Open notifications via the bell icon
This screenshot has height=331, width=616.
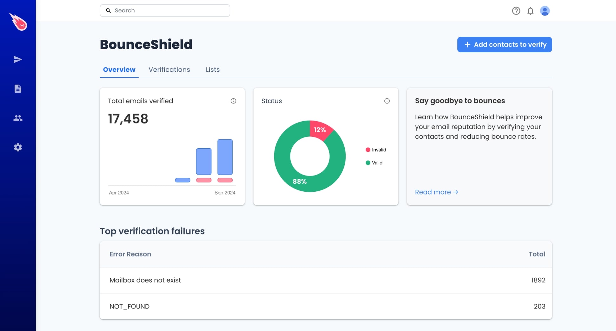tap(530, 11)
